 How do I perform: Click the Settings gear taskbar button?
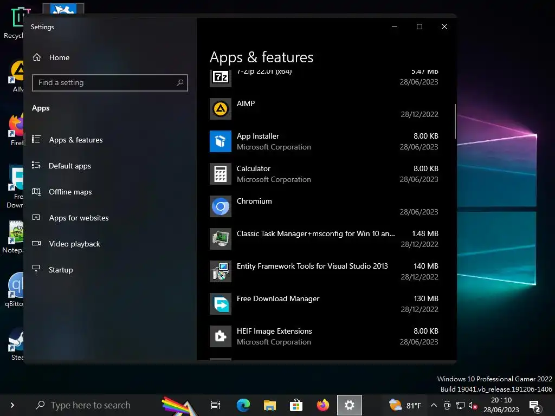pos(350,405)
